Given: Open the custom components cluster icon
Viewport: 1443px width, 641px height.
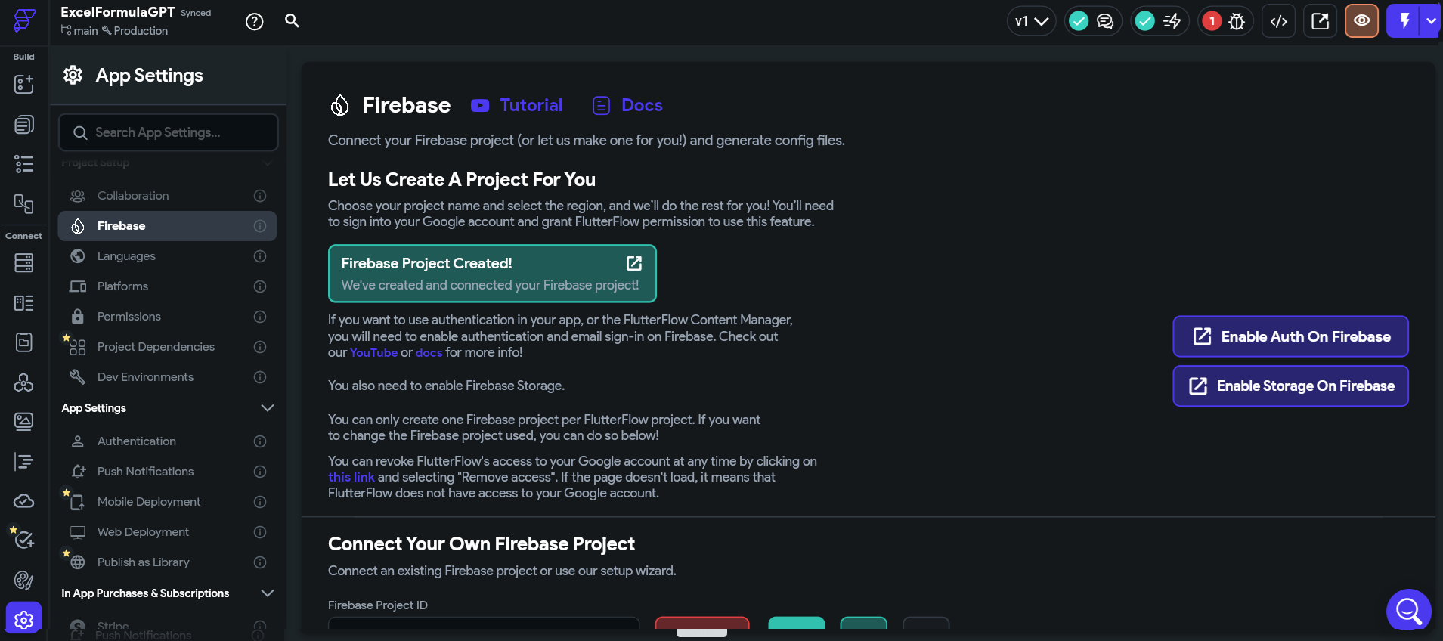Looking at the screenshot, I should pos(23,382).
